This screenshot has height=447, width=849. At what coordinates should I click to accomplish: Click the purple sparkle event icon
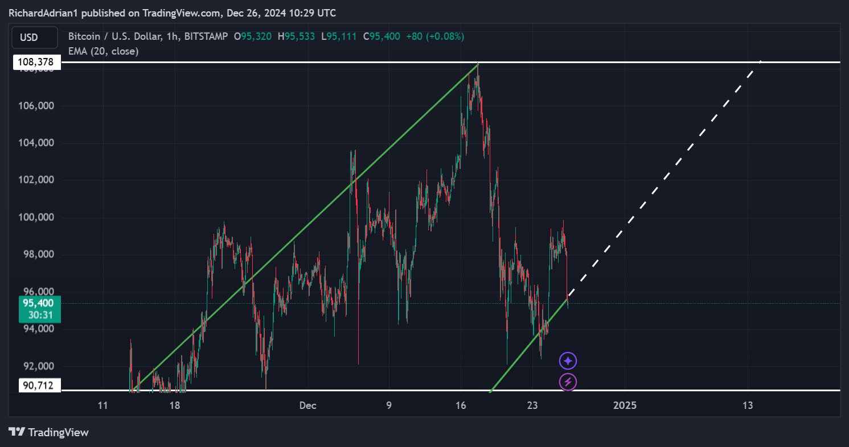point(568,361)
